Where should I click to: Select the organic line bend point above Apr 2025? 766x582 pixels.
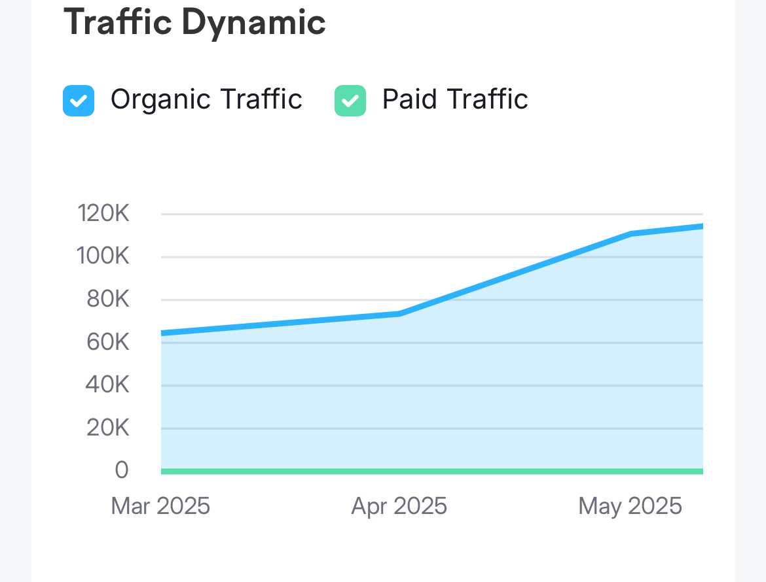pos(399,313)
